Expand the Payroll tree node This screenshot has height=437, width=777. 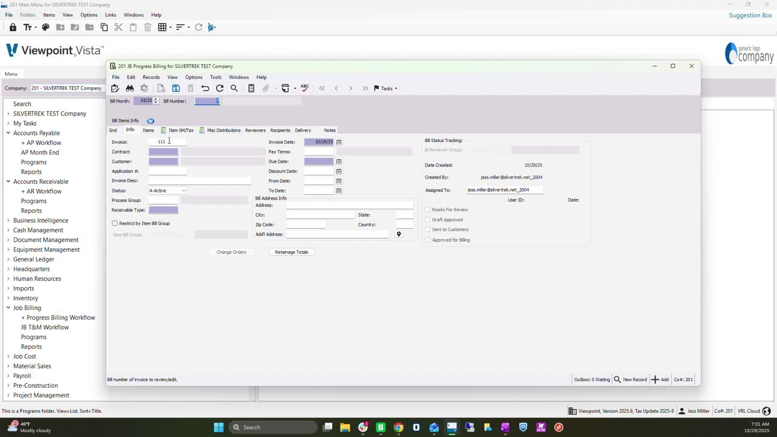click(x=8, y=376)
